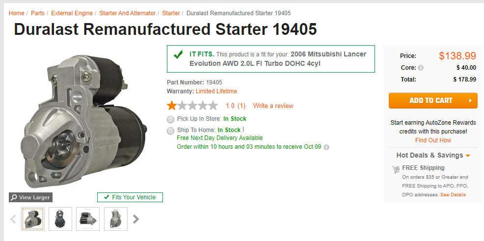Image resolution: width=484 pixels, height=241 pixels.
Task: Click the first orange rating star
Action: click(x=172, y=106)
